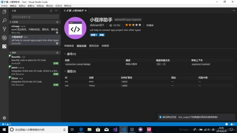Collapse the installed (已安装) extensions section

tap(35, 22)
